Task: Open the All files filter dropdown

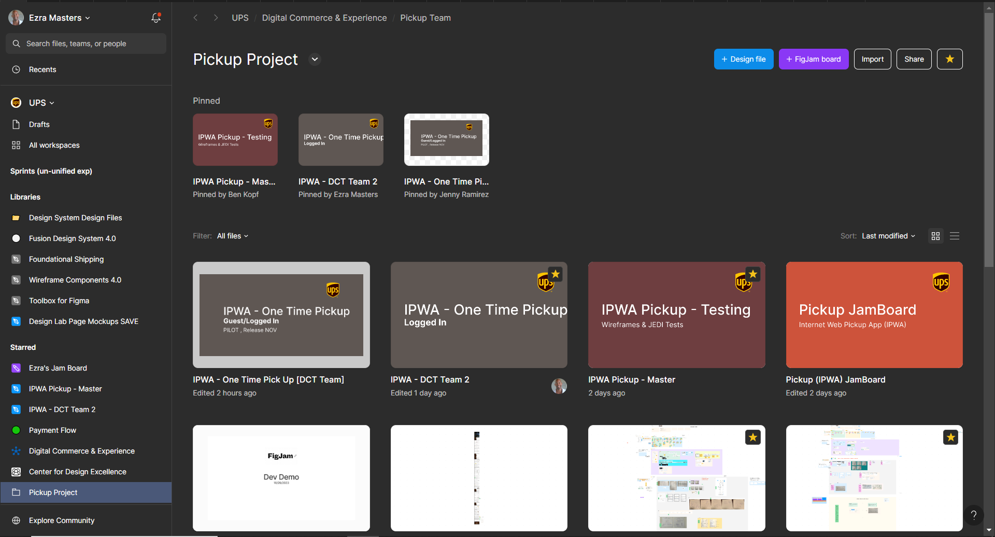Action: coord(233,236)
